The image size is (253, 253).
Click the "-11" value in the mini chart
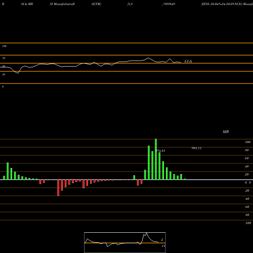point(163,246)
